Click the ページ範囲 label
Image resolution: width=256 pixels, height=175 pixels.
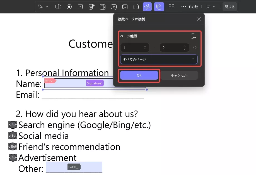coord(129,36)
